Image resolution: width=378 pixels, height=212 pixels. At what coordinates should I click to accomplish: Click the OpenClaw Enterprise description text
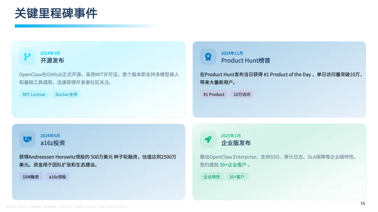278,161
